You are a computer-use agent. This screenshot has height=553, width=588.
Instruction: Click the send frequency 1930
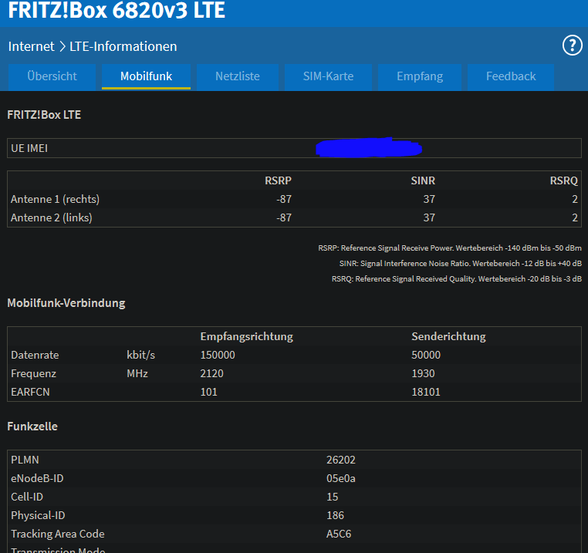click(423, 373)
